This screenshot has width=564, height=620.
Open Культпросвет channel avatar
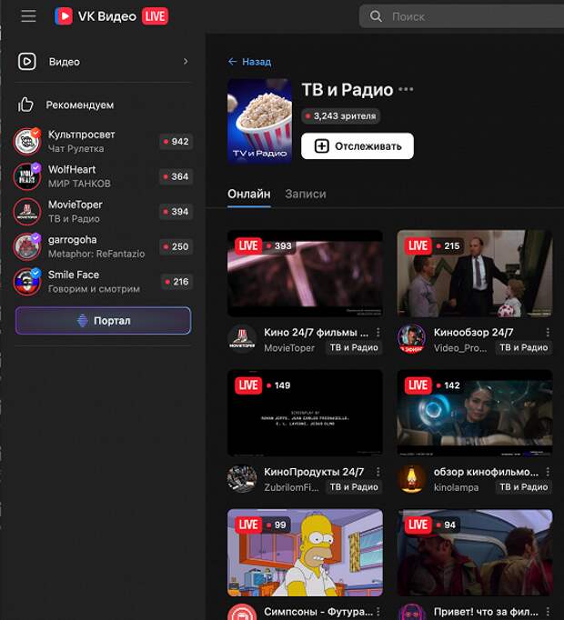click(x=27, y=142)
